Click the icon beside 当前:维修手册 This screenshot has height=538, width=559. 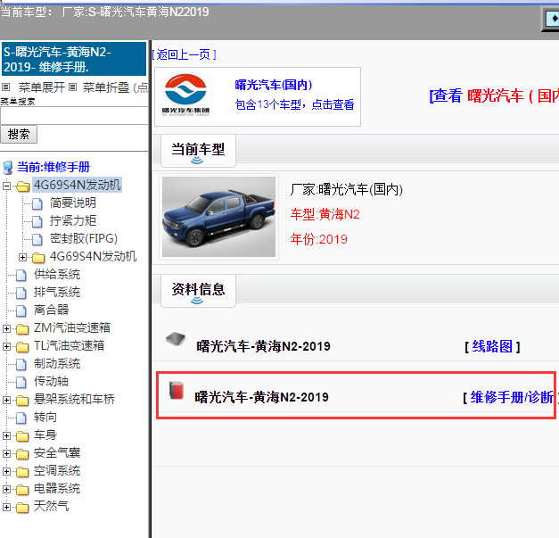(x=8, y=168)
